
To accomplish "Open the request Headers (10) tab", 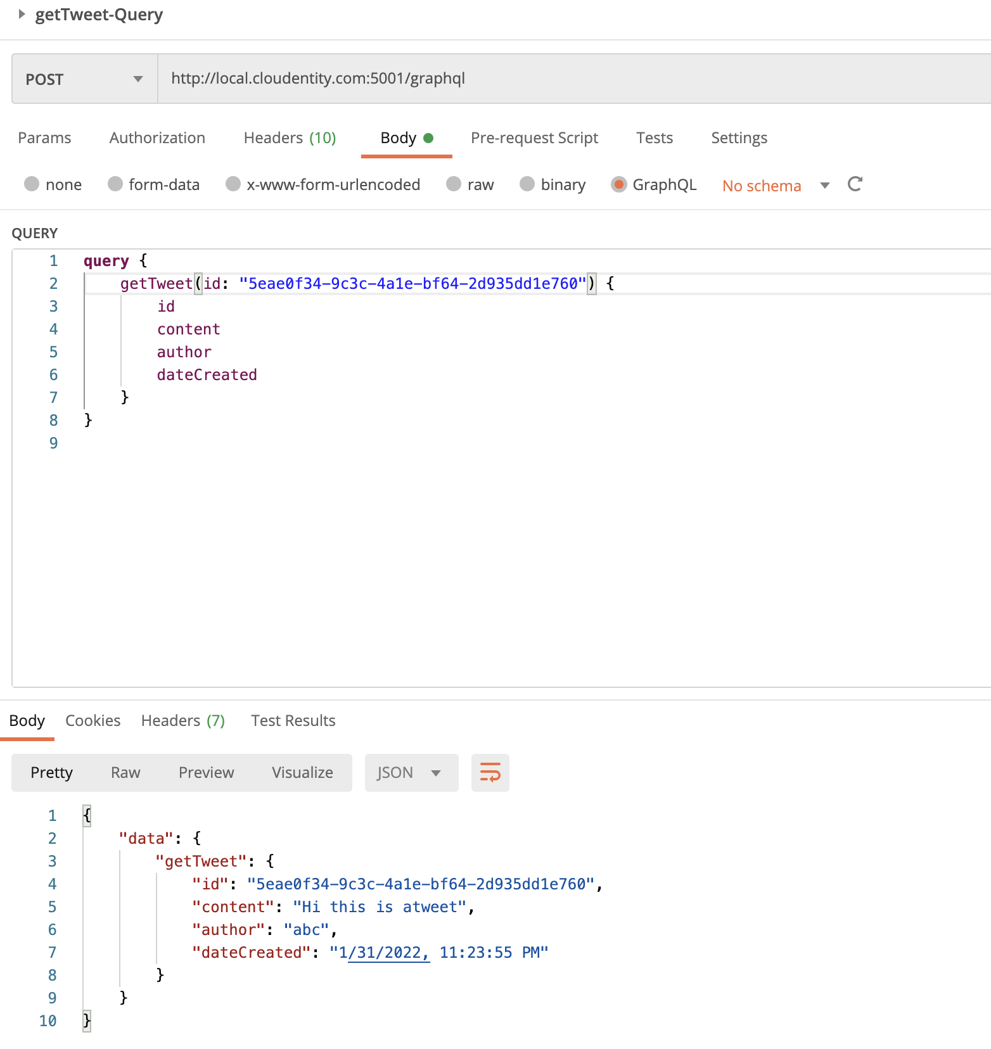I will pyautogui.click(x=290, y=138).
